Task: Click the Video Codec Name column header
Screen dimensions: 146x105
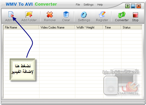Action: (57, 27)
